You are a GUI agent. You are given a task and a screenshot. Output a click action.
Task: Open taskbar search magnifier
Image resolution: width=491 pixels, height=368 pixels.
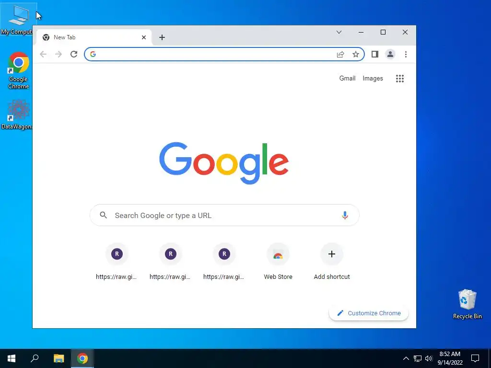[x=35, y=358]
